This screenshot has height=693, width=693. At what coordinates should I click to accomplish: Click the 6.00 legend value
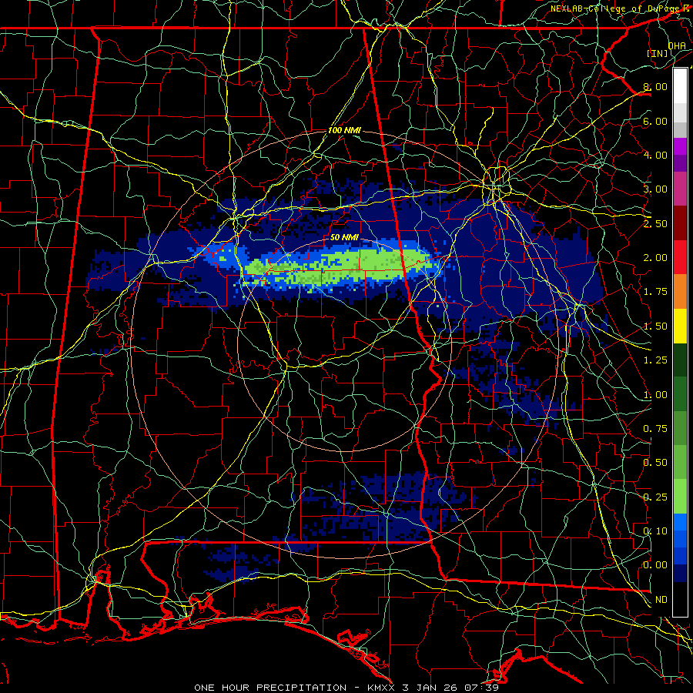(x=655, y=121)
